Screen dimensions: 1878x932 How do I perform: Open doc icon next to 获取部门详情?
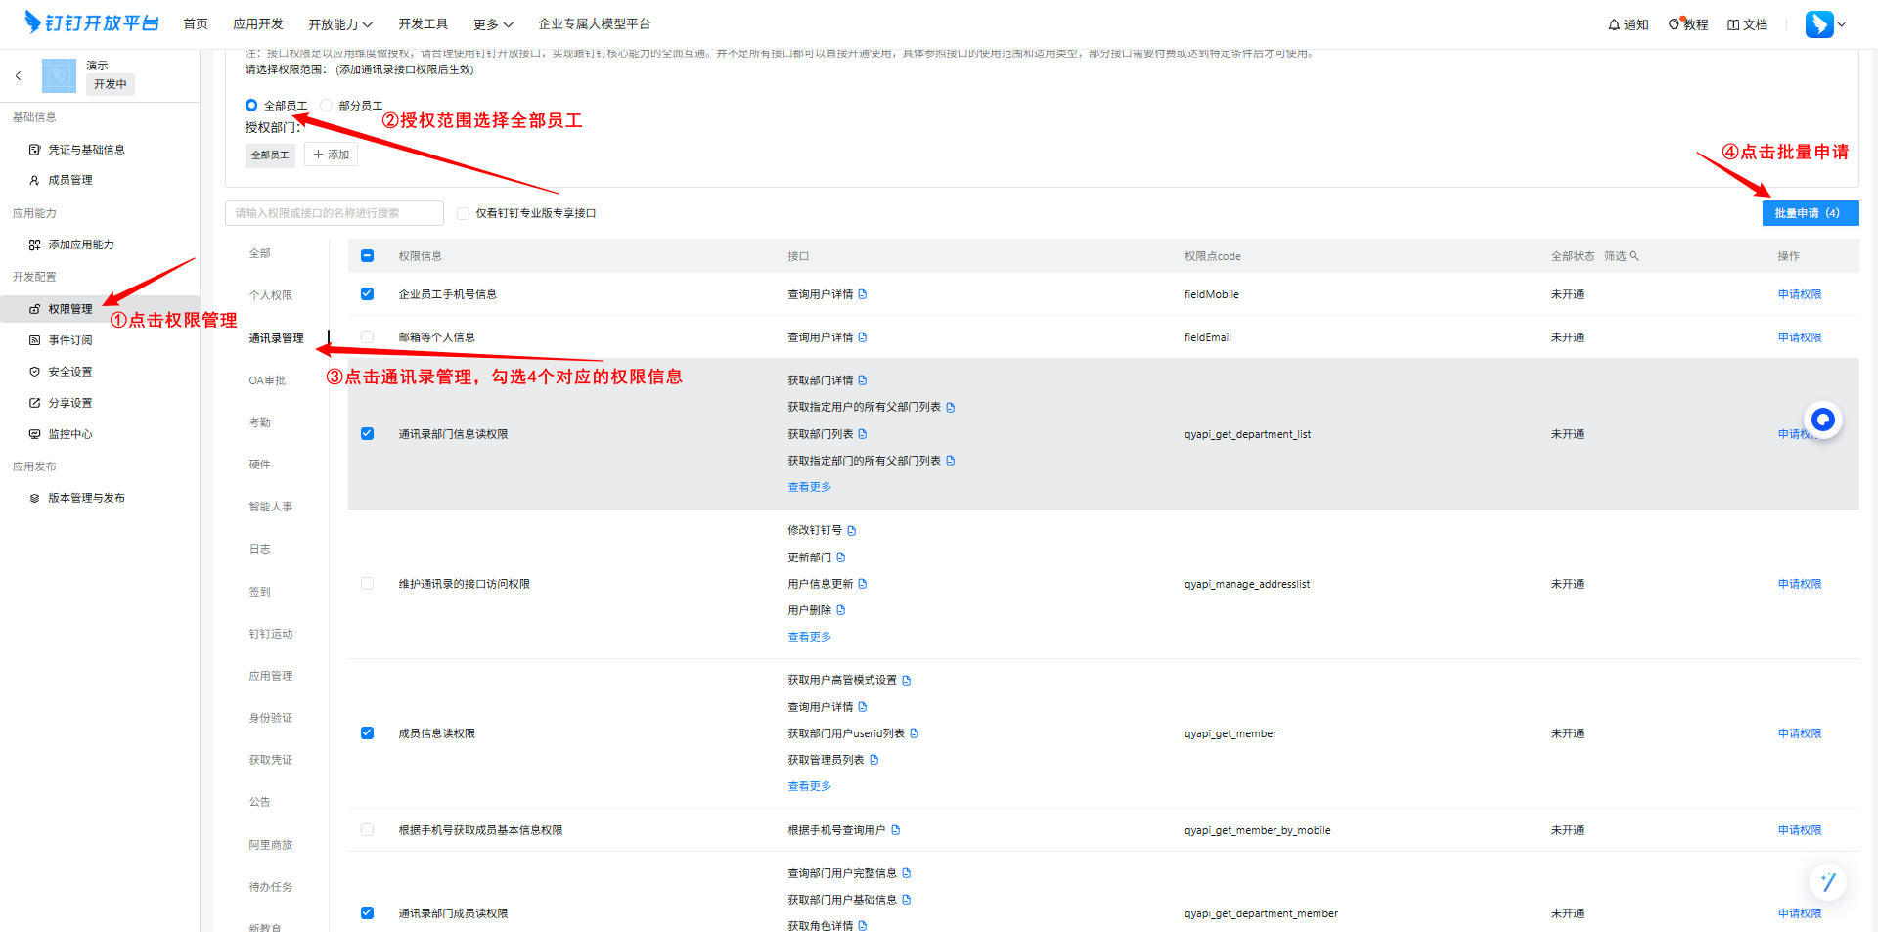coord(862,380)
